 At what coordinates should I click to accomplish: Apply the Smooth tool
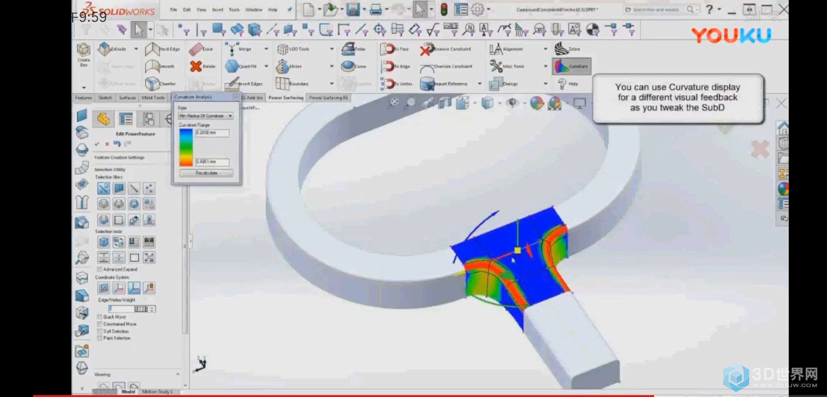click(x=160, y=66)
